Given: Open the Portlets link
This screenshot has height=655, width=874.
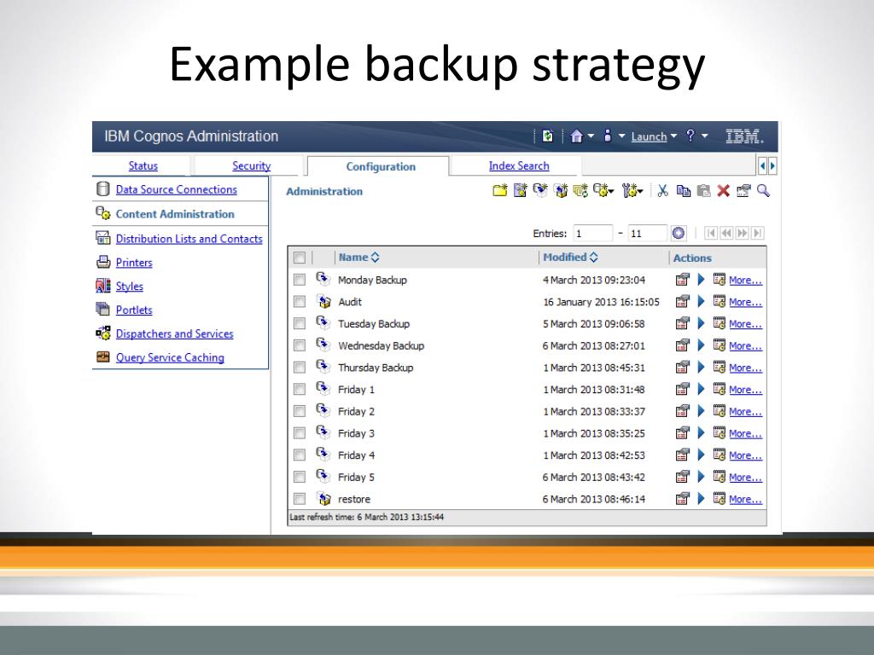Looking at the screenshot, I should (134, 310).
